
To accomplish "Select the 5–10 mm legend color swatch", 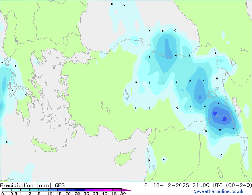I will (43, 190).
